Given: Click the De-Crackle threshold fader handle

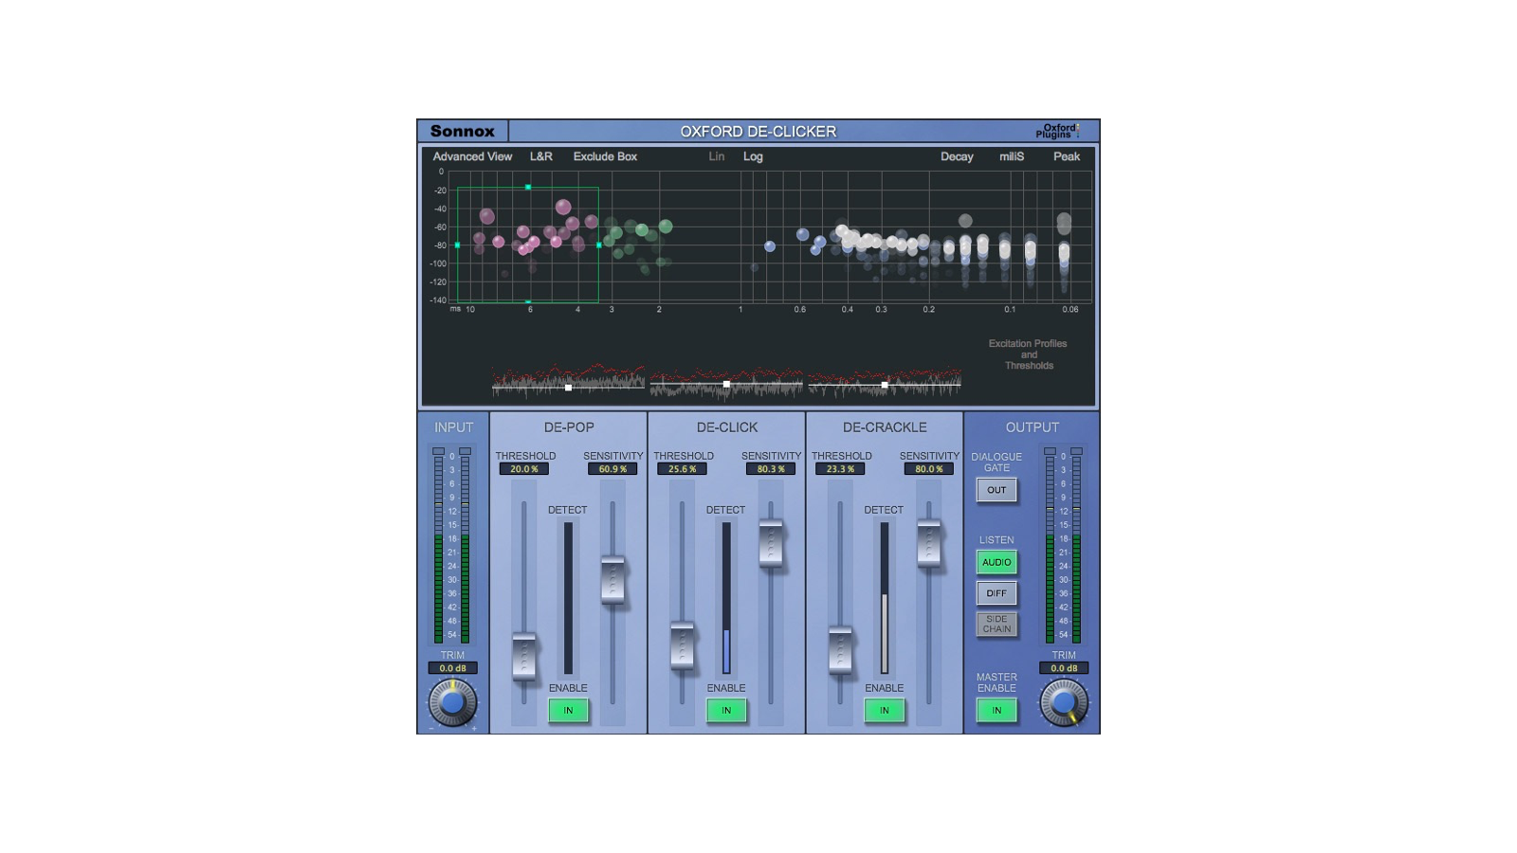Looking at the screenshot, I should [x=840, y=649].
